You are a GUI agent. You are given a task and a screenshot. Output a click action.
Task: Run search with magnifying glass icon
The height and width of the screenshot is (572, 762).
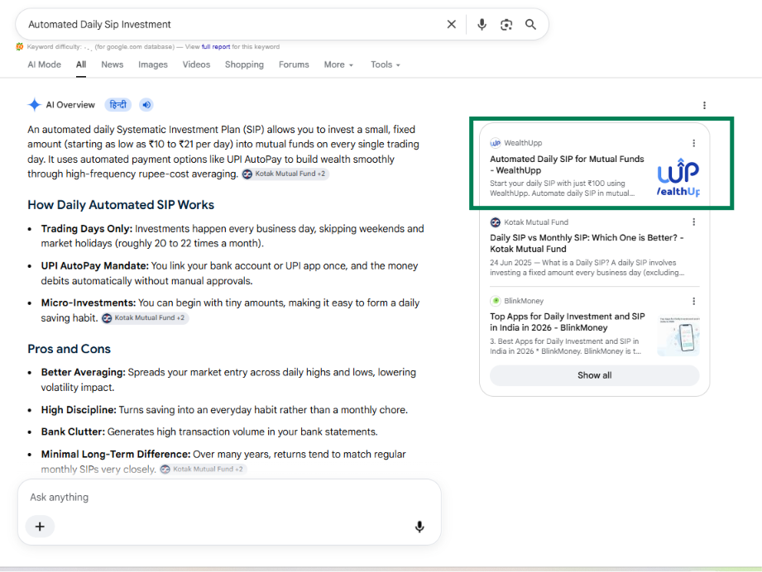pos(530,24)
